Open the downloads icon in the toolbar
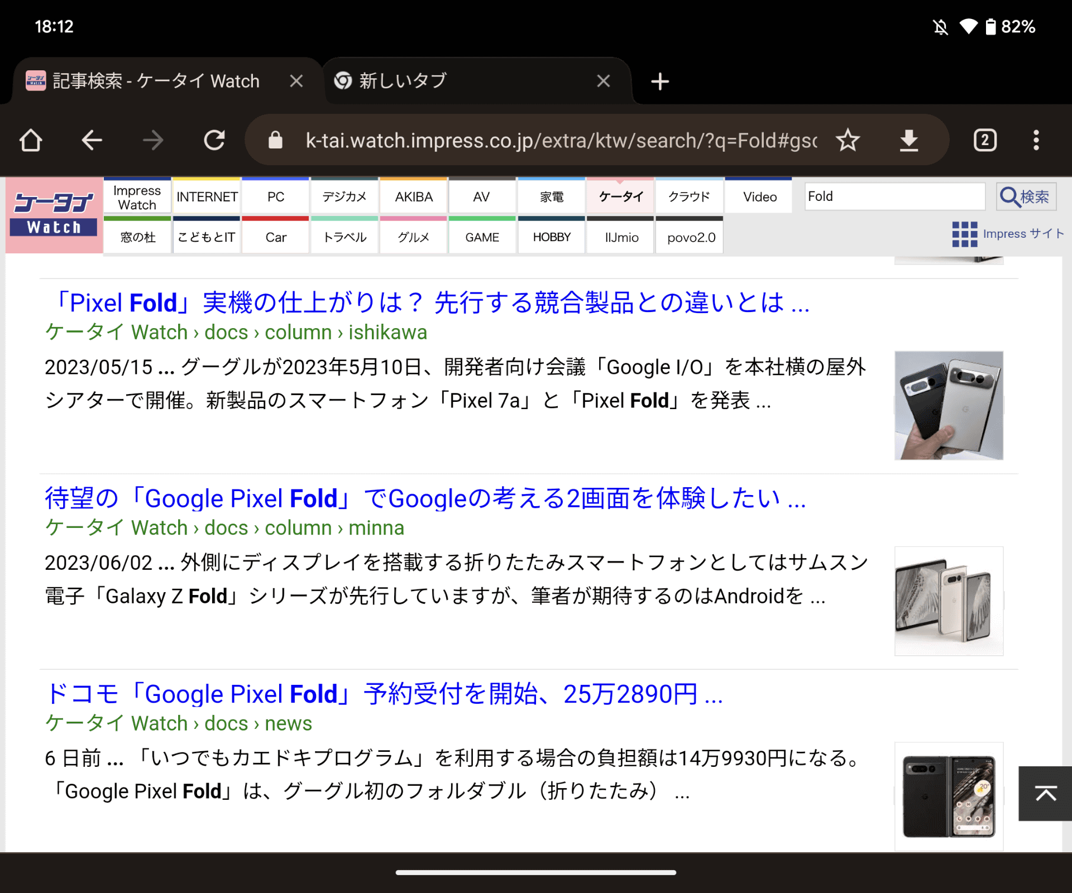1072x893 pixels. click(x=909, y=140)
